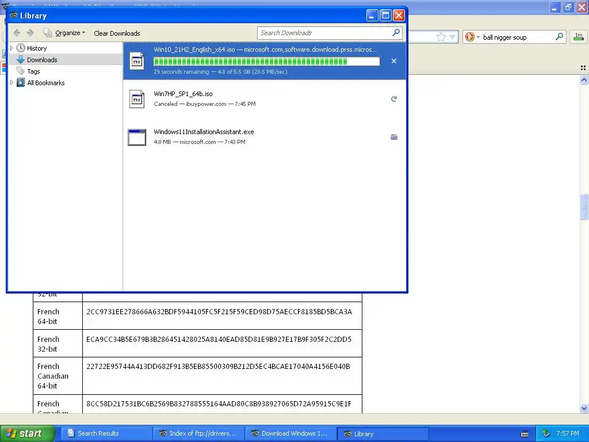The image size is (589, 442).
Task: Click the magnifier in Search Downloads
Action: [x=396, y=33]
